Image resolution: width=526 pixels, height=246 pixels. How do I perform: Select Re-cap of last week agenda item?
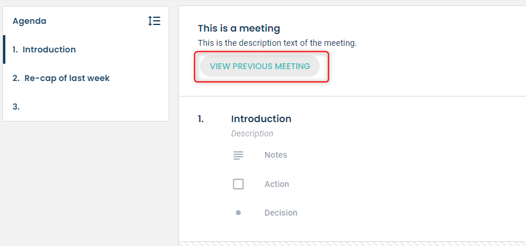click(61, 78)
